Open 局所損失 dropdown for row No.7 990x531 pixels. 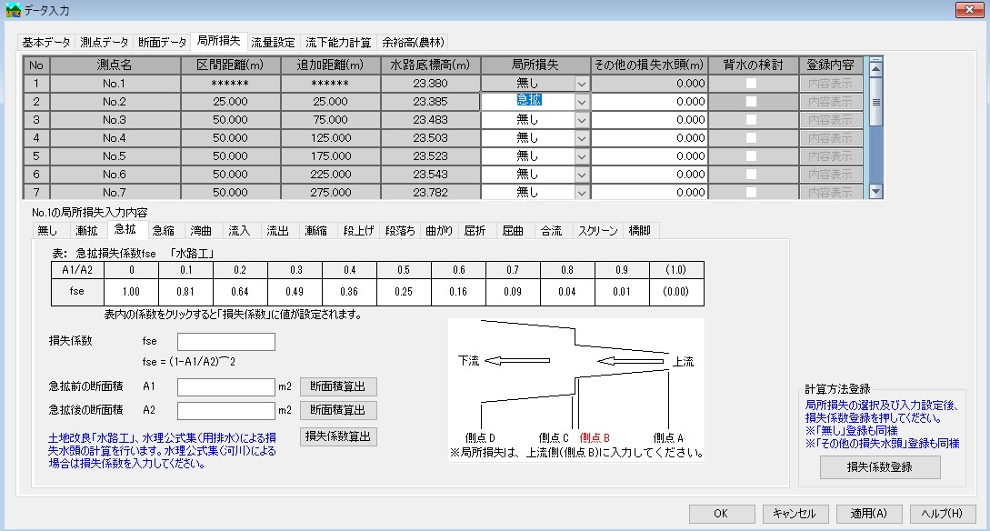coord(582,192)
